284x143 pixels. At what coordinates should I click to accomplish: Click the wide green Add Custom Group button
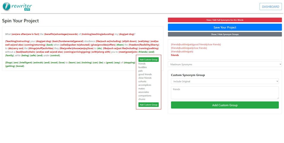(x=225, y=105)
